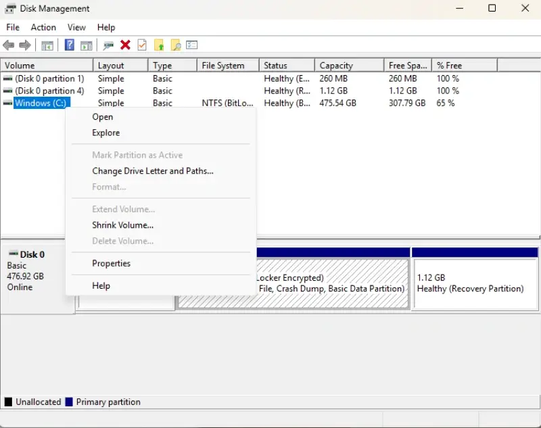
Task: Click the disk icon next to Disk 0 label
Action: pos(13,254)
